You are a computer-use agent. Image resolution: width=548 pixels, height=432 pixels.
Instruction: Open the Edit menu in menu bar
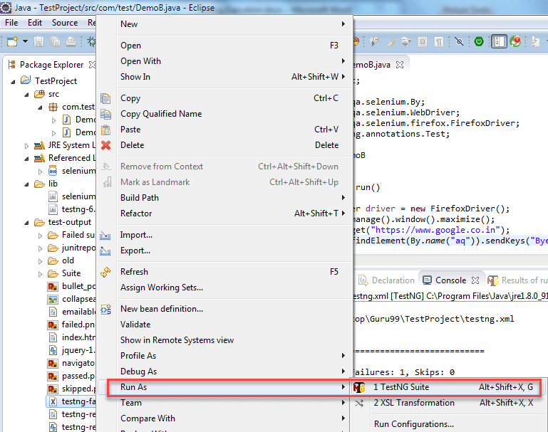click(x=35, y=23)
